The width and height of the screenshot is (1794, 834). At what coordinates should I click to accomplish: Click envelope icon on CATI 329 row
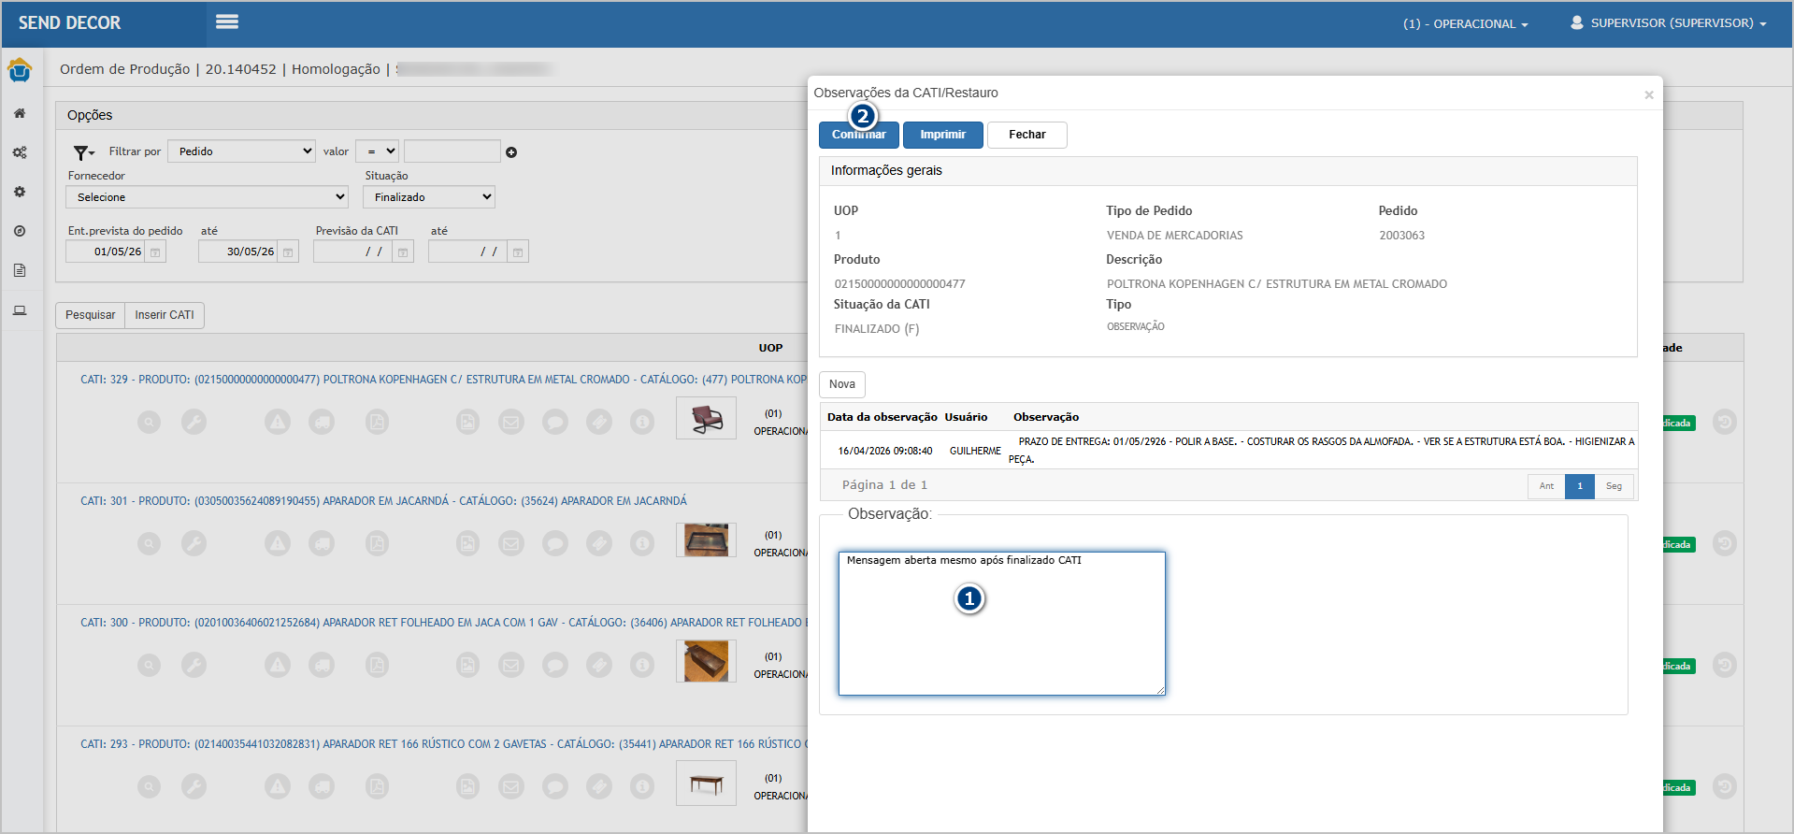click(511, 423)
